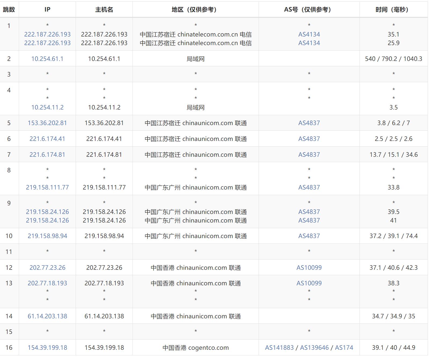Select 中国香港 chinaunicom.com 联通 in hop 14 row
This screenshot has width=429, height=357.
point(196,316)
